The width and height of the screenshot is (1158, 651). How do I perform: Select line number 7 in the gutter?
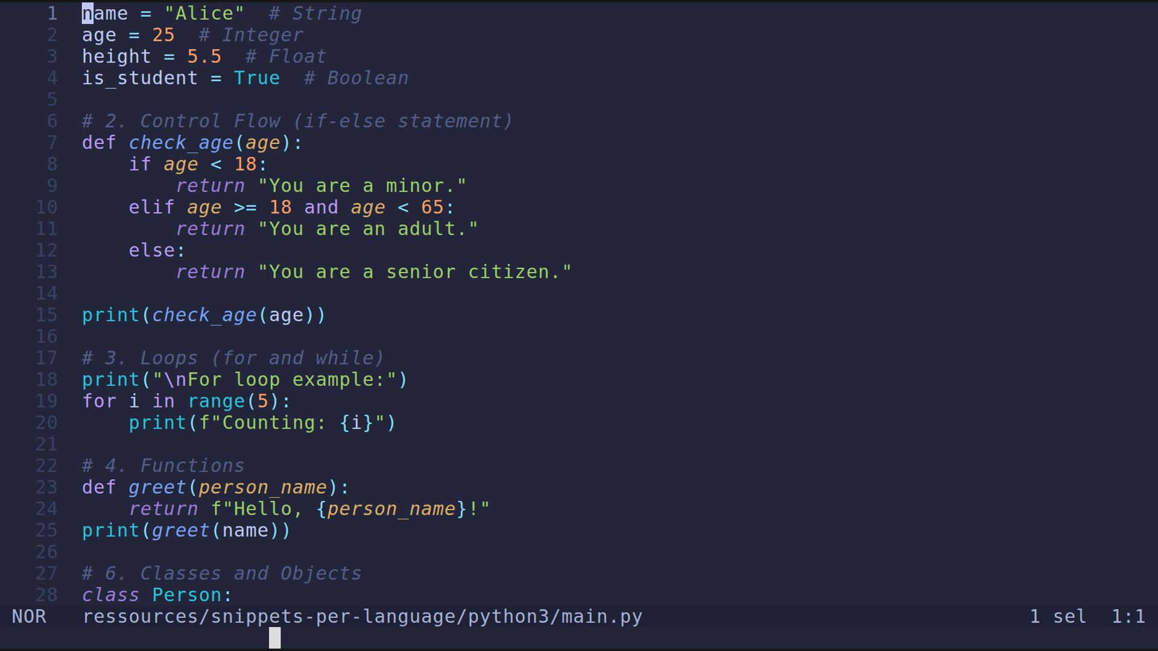51,142
